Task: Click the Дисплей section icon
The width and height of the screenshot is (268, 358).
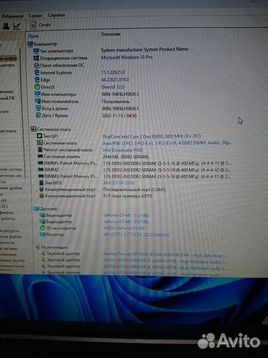Action: point(36,209)
